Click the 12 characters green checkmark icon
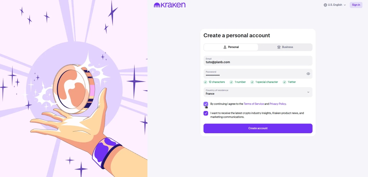The image size is (368, 177). click(206, 82)
